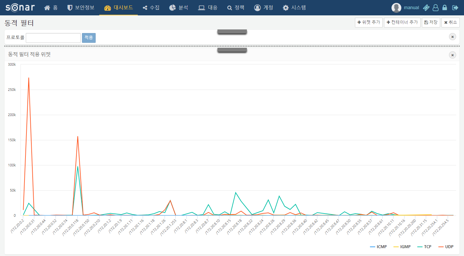
Task: Click the ticket icon in header
Action: tap(426, 8)
